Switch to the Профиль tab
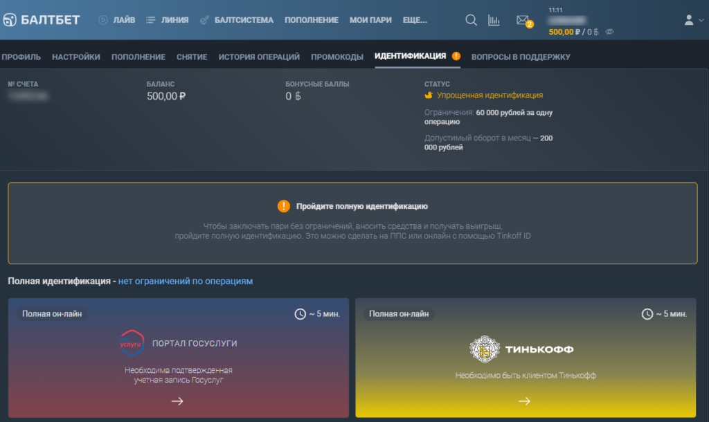 (21, 57)
